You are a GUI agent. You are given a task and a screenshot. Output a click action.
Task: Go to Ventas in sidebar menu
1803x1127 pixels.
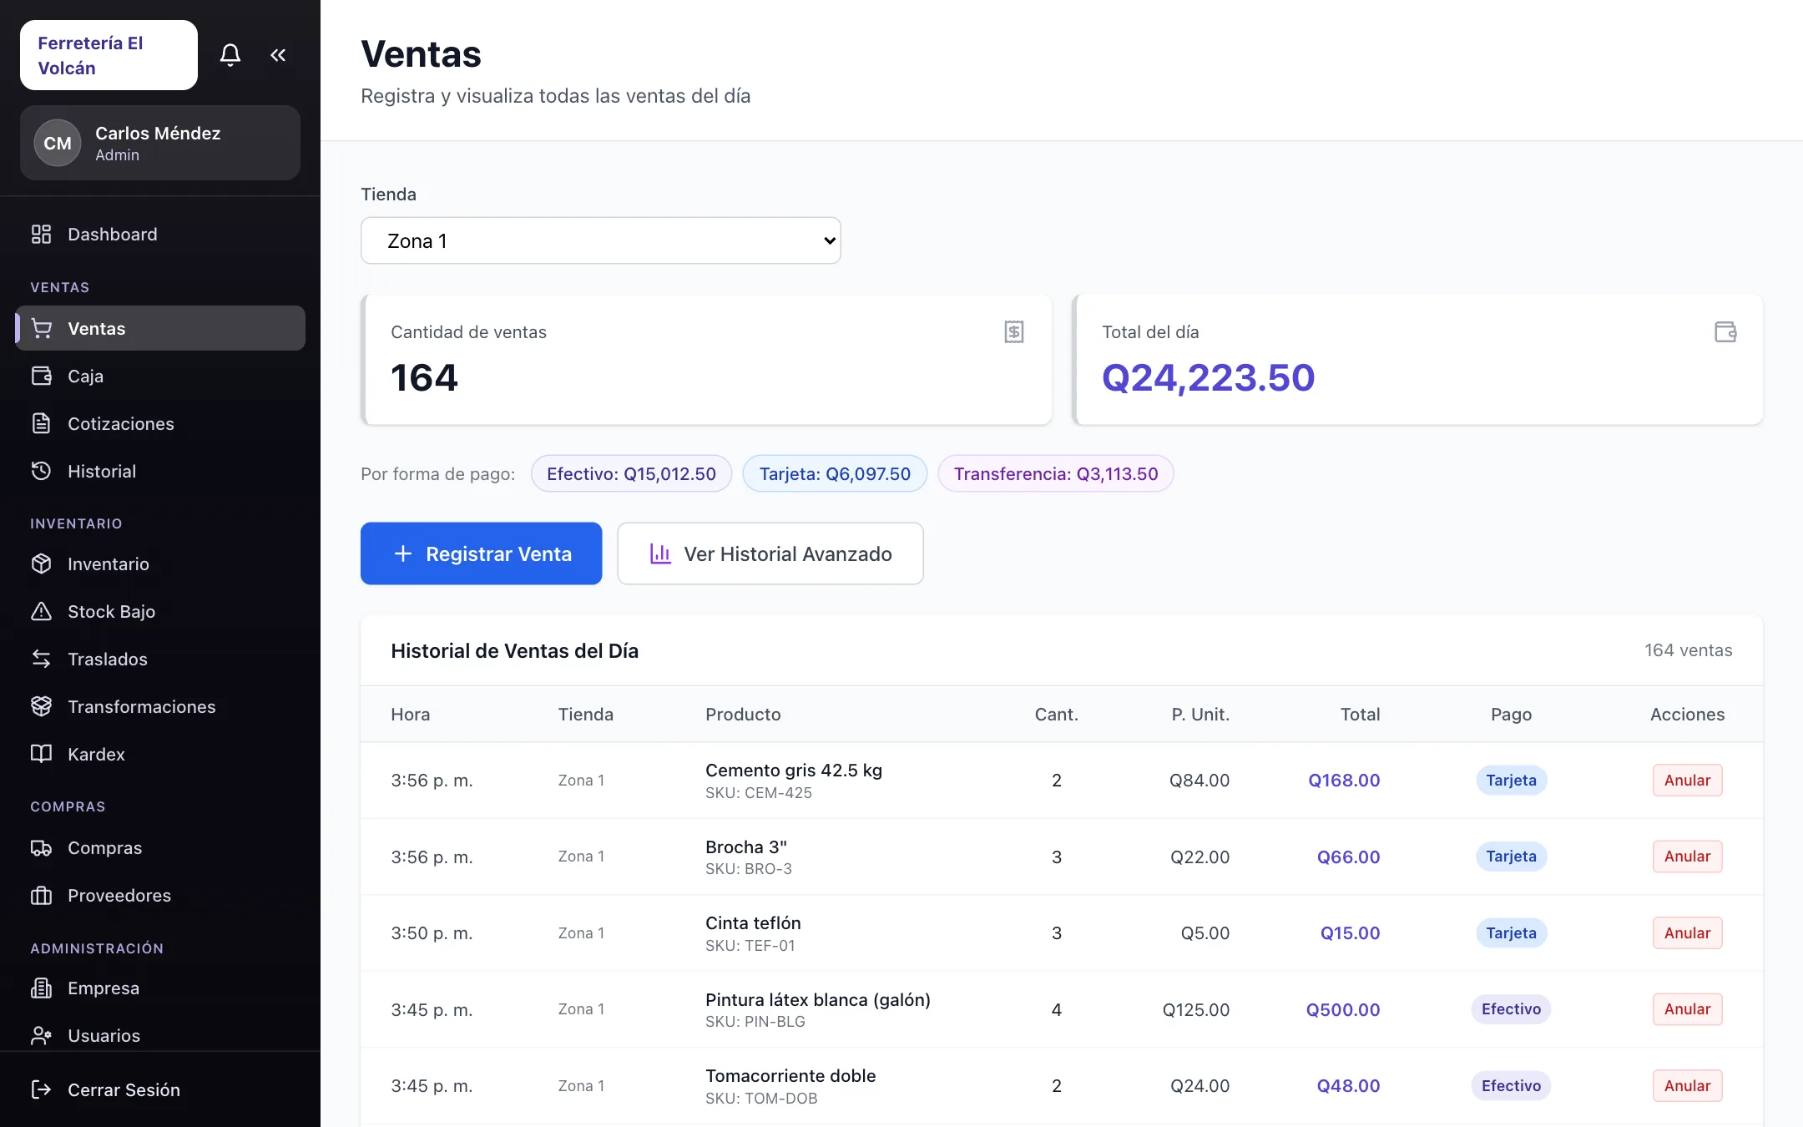pyautogui.click(x=160, y=328)
